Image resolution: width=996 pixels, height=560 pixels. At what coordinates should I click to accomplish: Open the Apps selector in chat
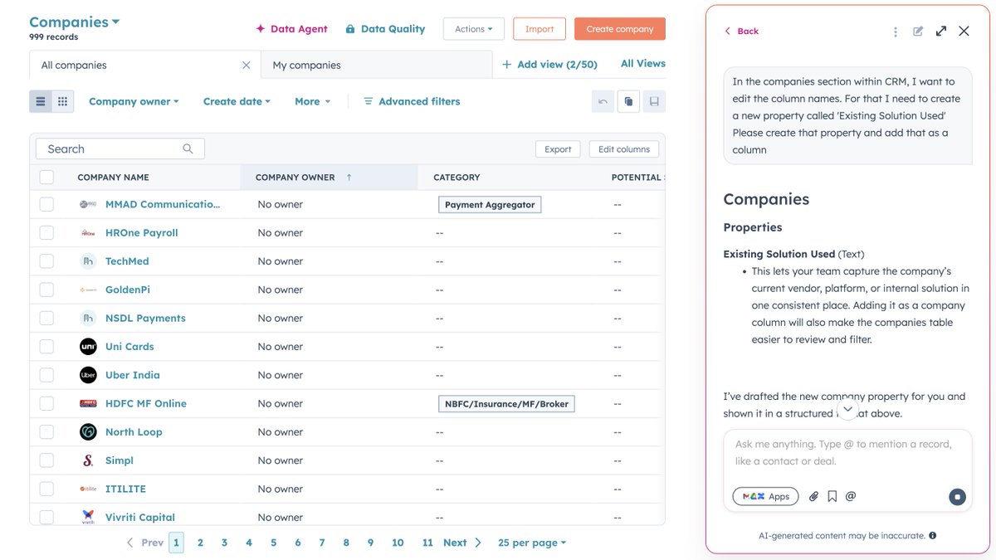pos(765,496)
